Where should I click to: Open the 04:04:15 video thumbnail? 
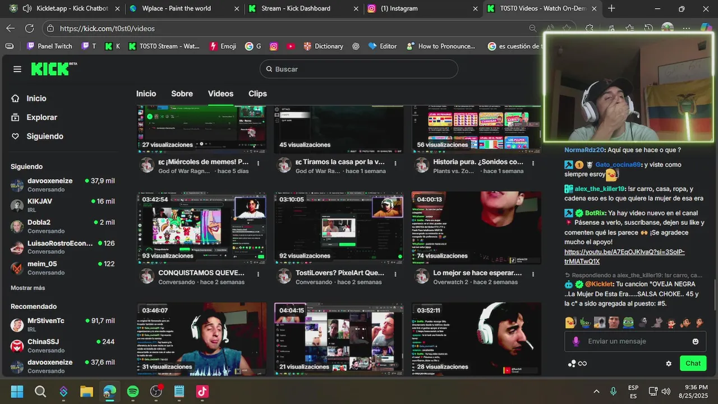339,339
